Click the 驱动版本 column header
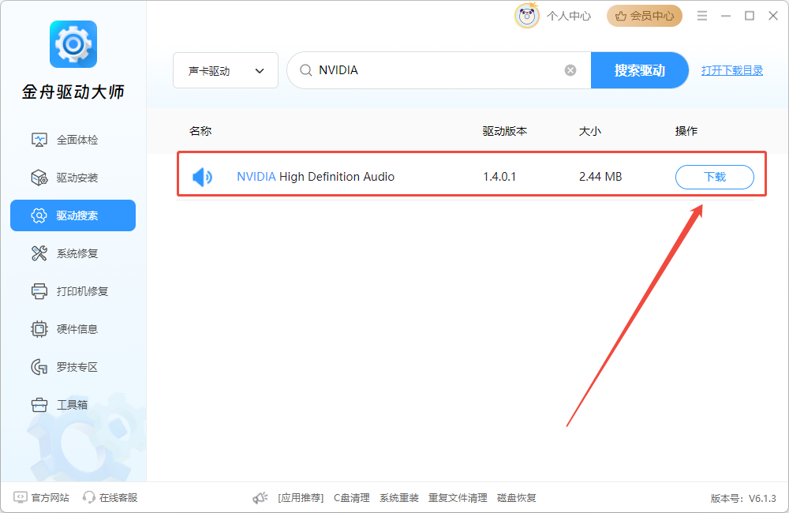 505,131
